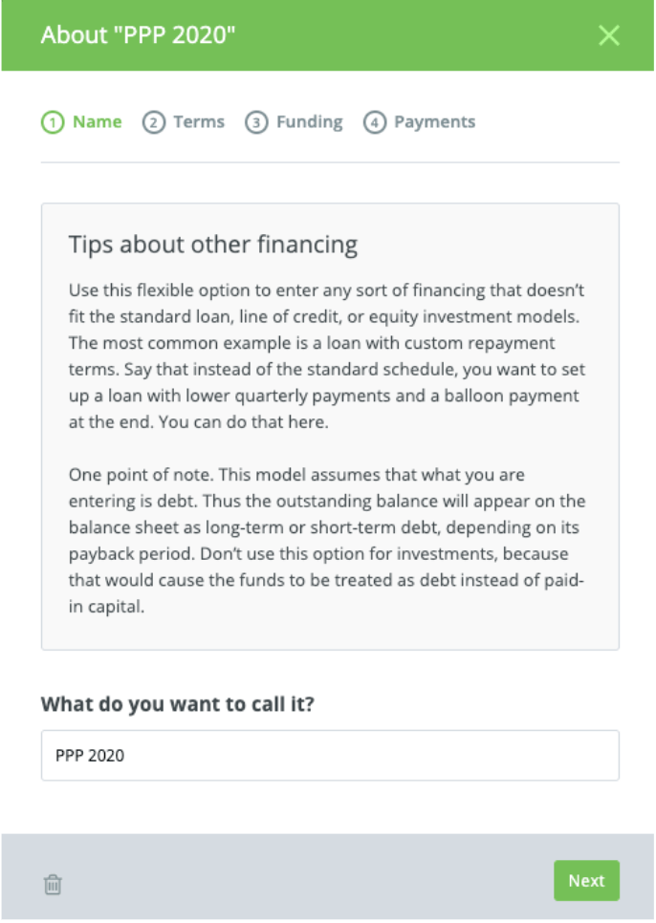Viewport: 656px width, 923px height.
Task: Click the step 2 circle icon
Action: [x=153, y=122]
